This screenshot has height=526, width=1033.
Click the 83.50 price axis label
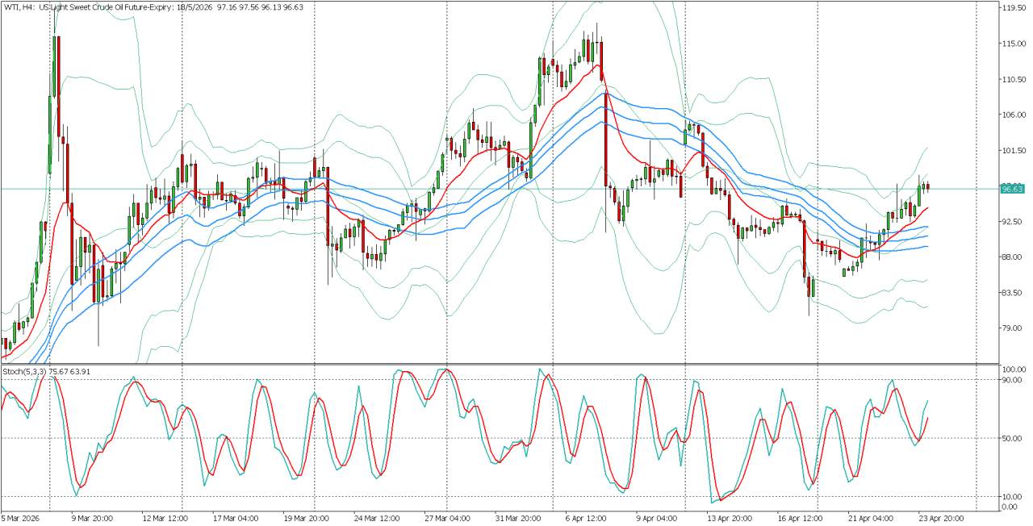(x=1012, y=292)
